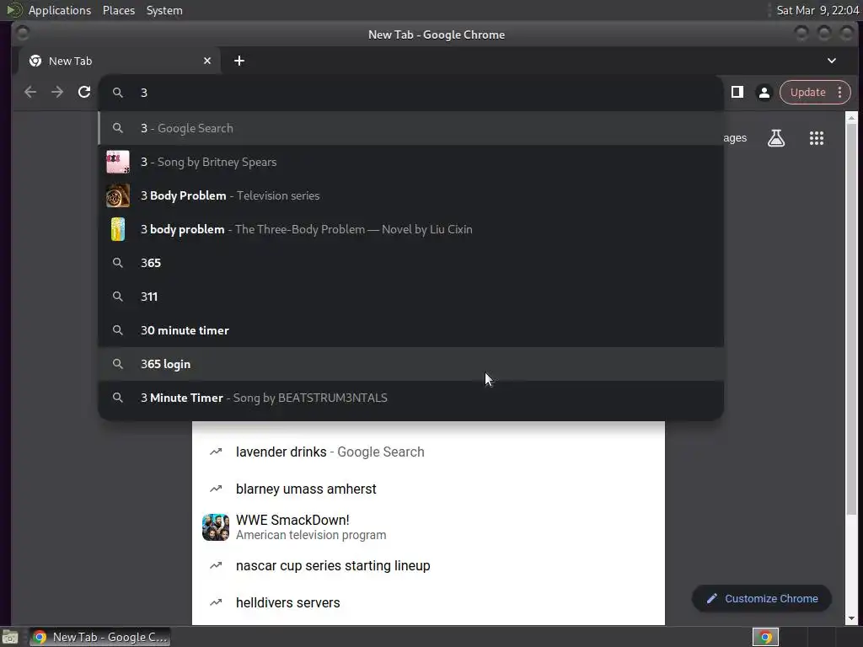Open the Applications menu
The image size is (863, 647).
click(x=60, y=10)
